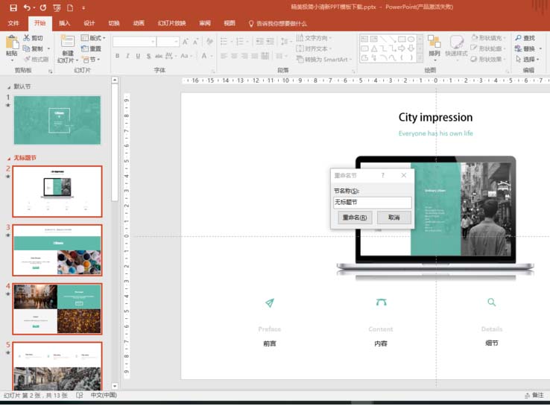Click the Cut scissors icon
This screenshot has width=550, height=409.
click(x=28, y=38)
